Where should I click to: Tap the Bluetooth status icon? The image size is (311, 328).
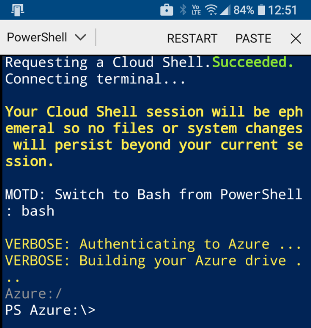183,10
